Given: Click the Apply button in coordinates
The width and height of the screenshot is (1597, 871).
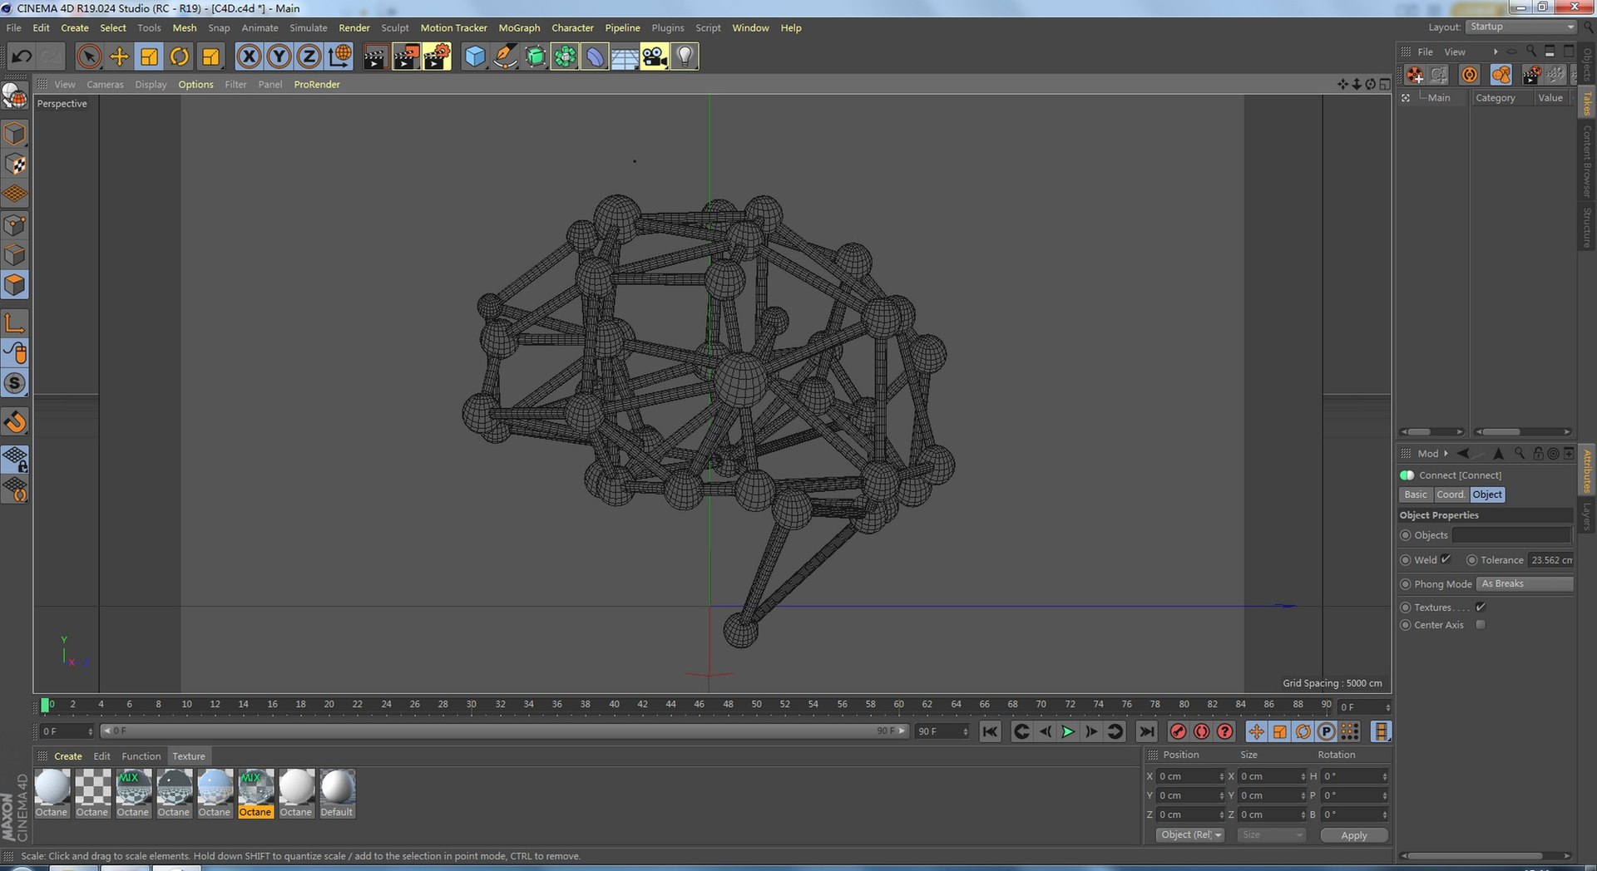Looking at the screenshot, I should click(x=1354, y=835).
